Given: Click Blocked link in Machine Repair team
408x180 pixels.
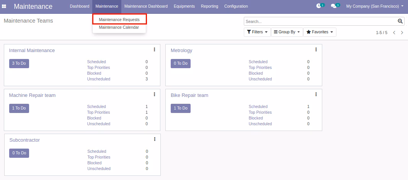Looking at the screenshot, I should tap(94, 118).
